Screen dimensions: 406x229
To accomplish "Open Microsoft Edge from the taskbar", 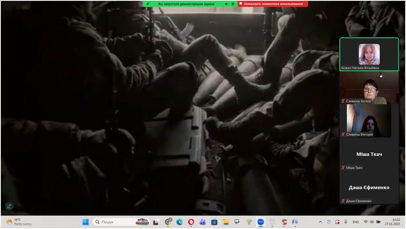I will 180,222.
